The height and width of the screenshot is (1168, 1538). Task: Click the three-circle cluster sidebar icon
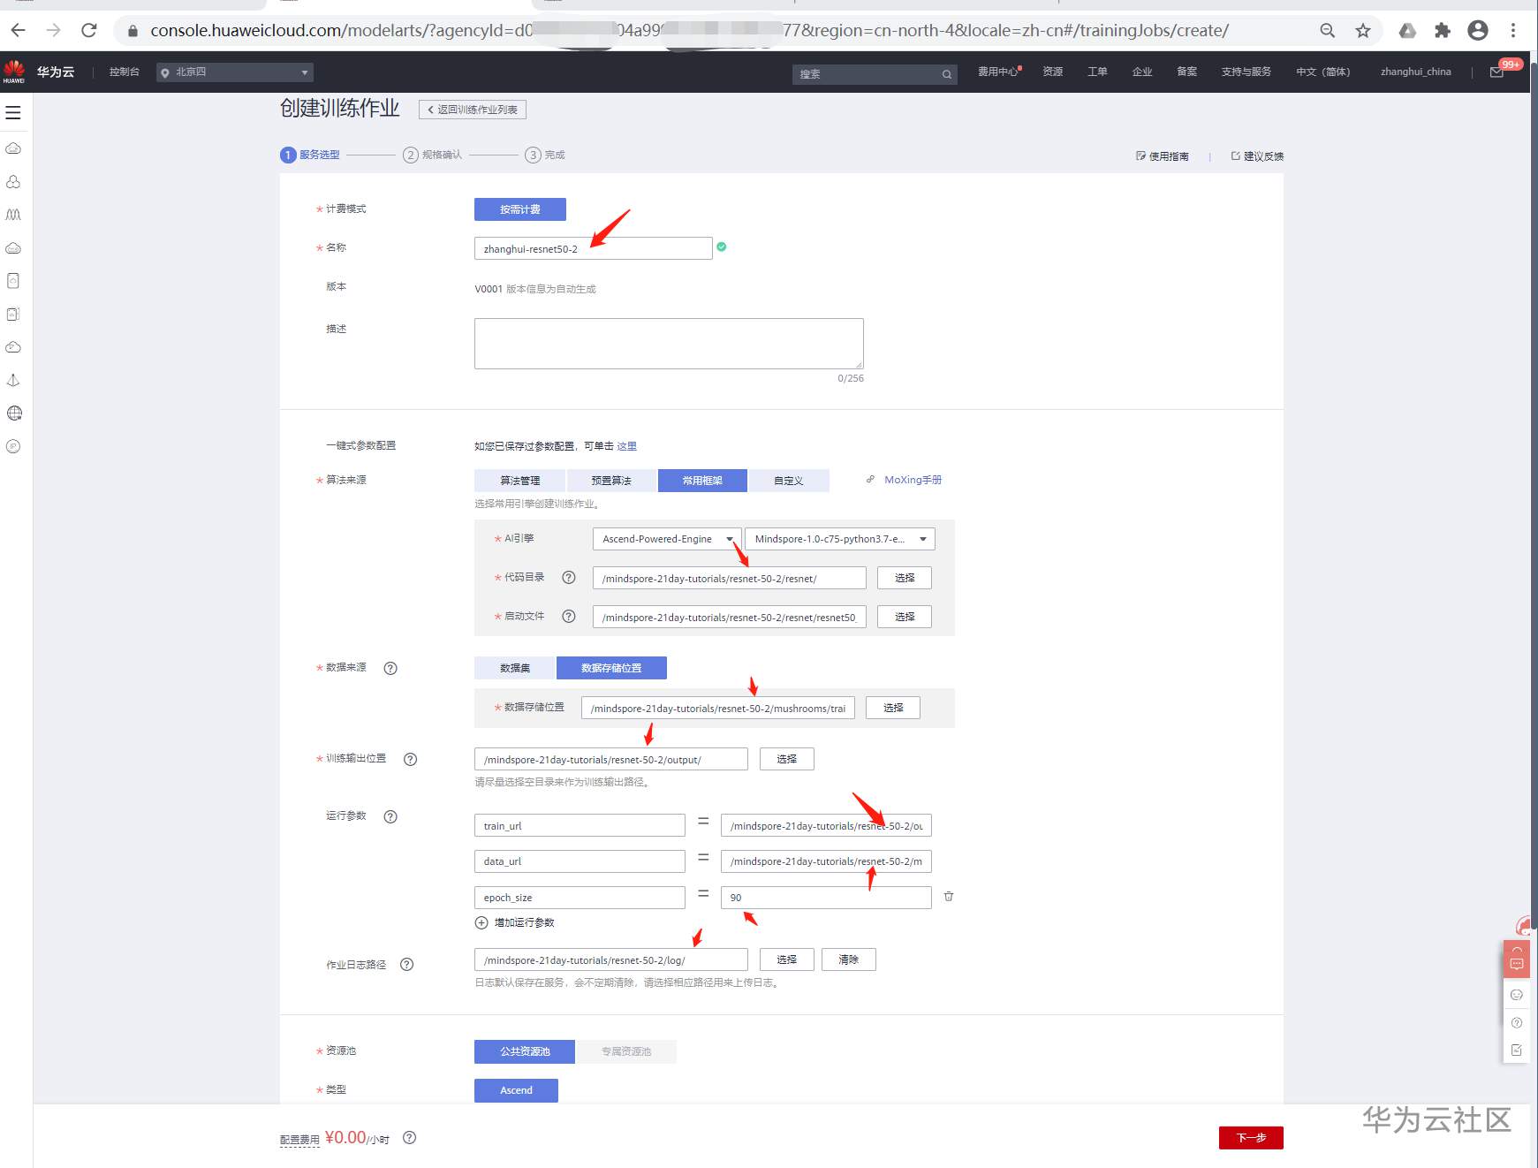coord(13,181)
